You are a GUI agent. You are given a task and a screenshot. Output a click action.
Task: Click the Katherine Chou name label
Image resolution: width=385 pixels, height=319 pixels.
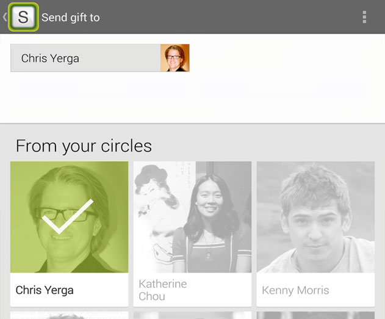point(162,290)
